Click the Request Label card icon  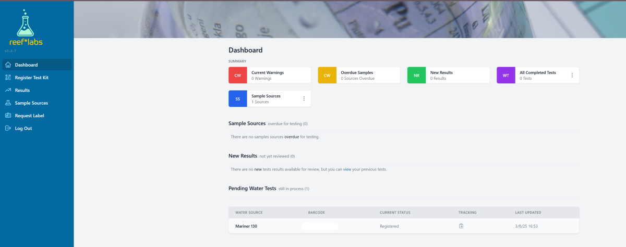tap(7, 115)
